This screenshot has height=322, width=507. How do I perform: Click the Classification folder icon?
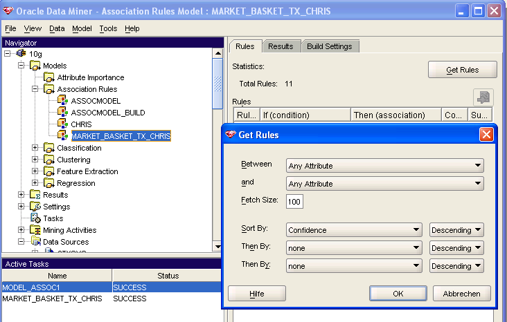48,148
